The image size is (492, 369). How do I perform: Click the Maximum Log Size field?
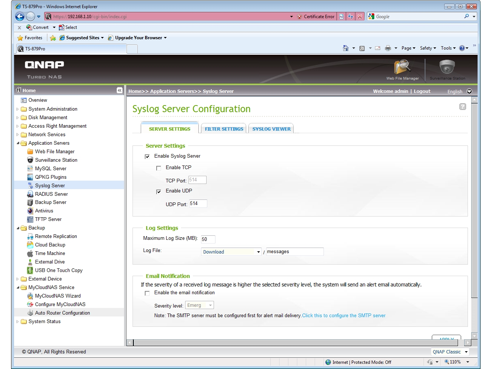tap(208, 239)
